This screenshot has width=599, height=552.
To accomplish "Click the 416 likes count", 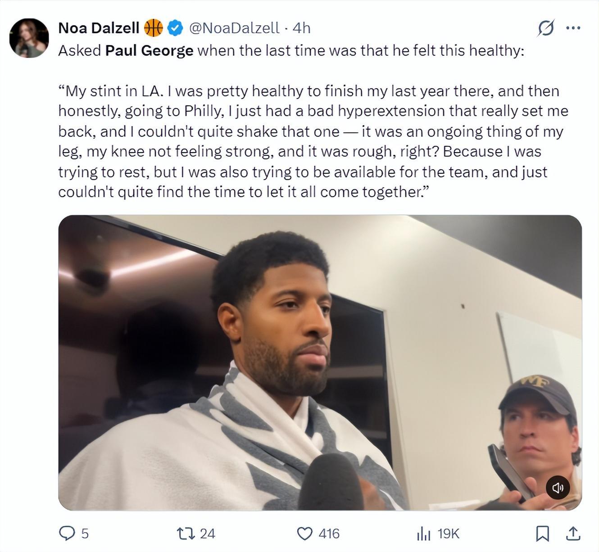I will click(x=329, y=534).
